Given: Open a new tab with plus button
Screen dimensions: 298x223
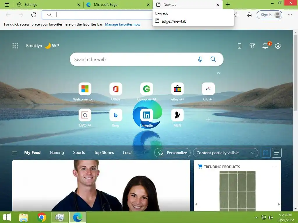Looking at the screenshot, I should click(x=228, y=5).
